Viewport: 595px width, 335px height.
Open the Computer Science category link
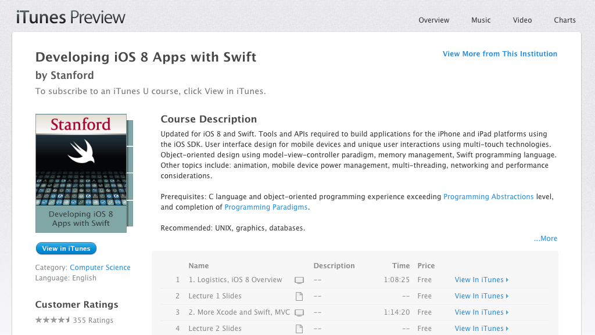tap(100, 268)
